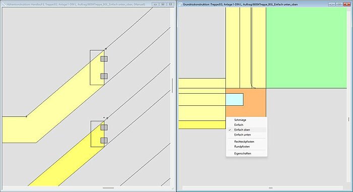
Task: Maximize the Höhenkonstruktion window
Action: click(163, 4)
